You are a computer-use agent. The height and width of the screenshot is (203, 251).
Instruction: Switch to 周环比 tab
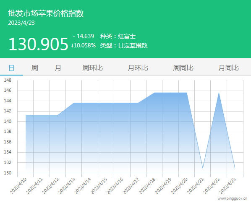[92, 68]
